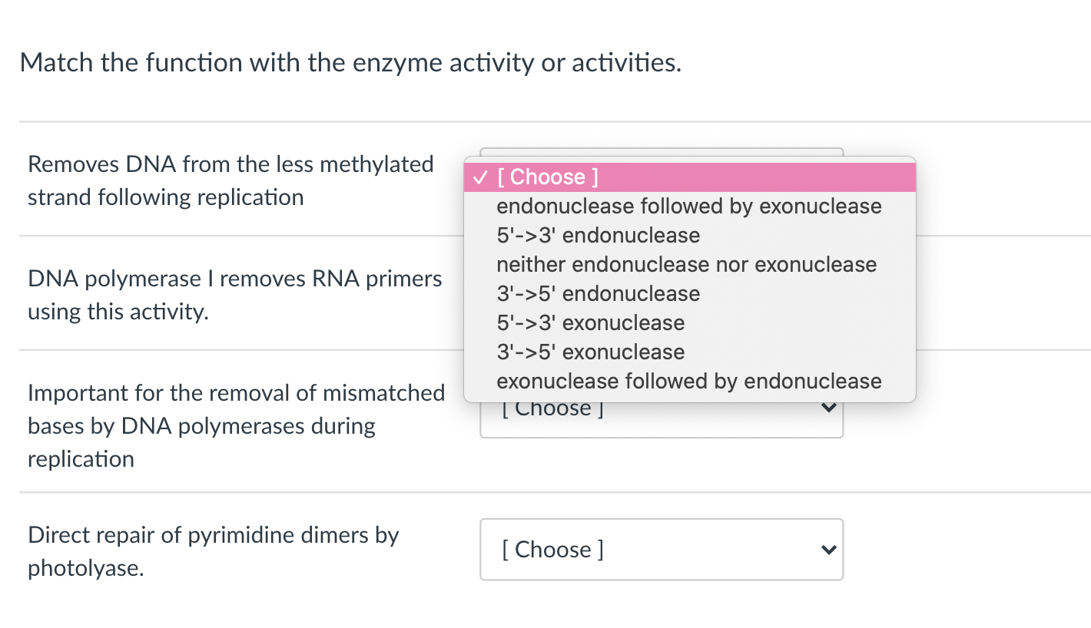1091x628 pixels.
Task: Choose exonuclease followed by endonuclease option
Action: [x=688, y=381]
